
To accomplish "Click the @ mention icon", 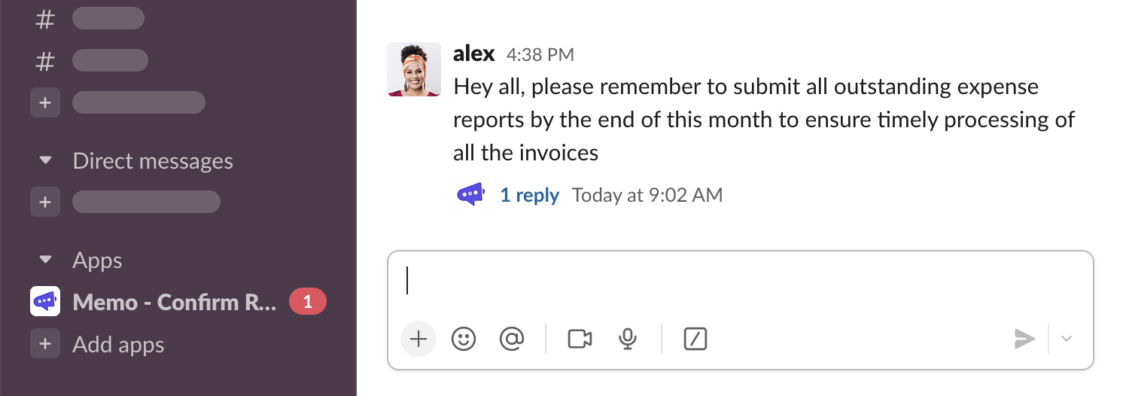I will pyautogui.click(x=511, y=340).
